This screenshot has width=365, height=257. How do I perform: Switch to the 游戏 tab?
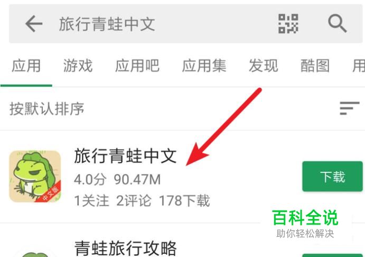point(78,66)
